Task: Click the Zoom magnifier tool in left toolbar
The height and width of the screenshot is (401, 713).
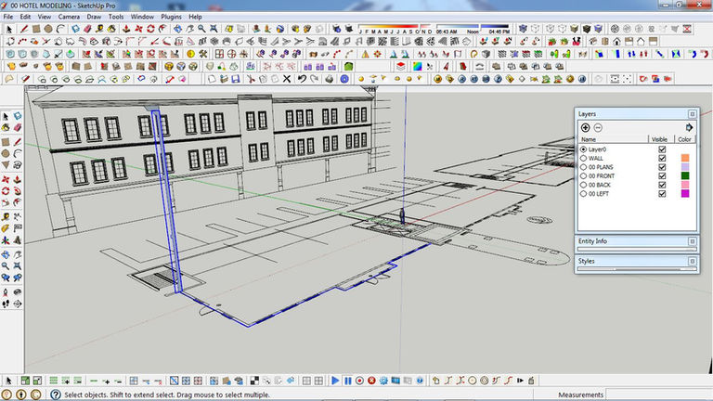Action: [6, 265]
